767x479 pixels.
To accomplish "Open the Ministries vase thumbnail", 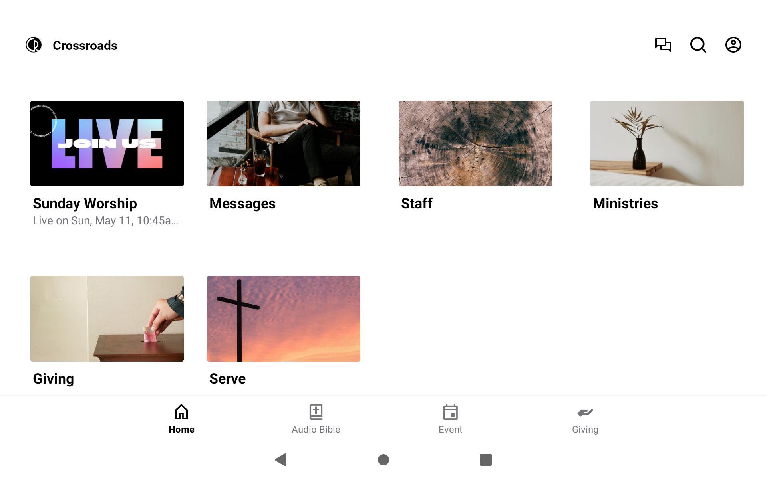I will [667, 143].
